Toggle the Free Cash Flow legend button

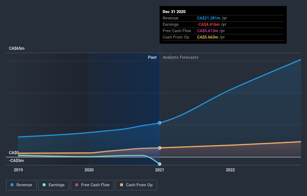92,185
